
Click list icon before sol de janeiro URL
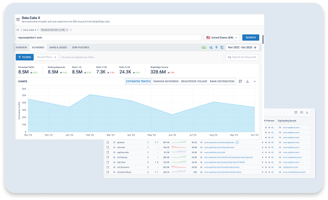(201, 167)
